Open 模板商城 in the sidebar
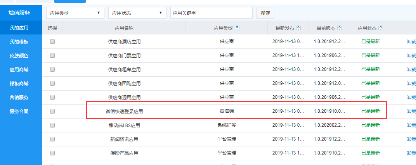This screenshot has height=165, width=416. [19, 84]
